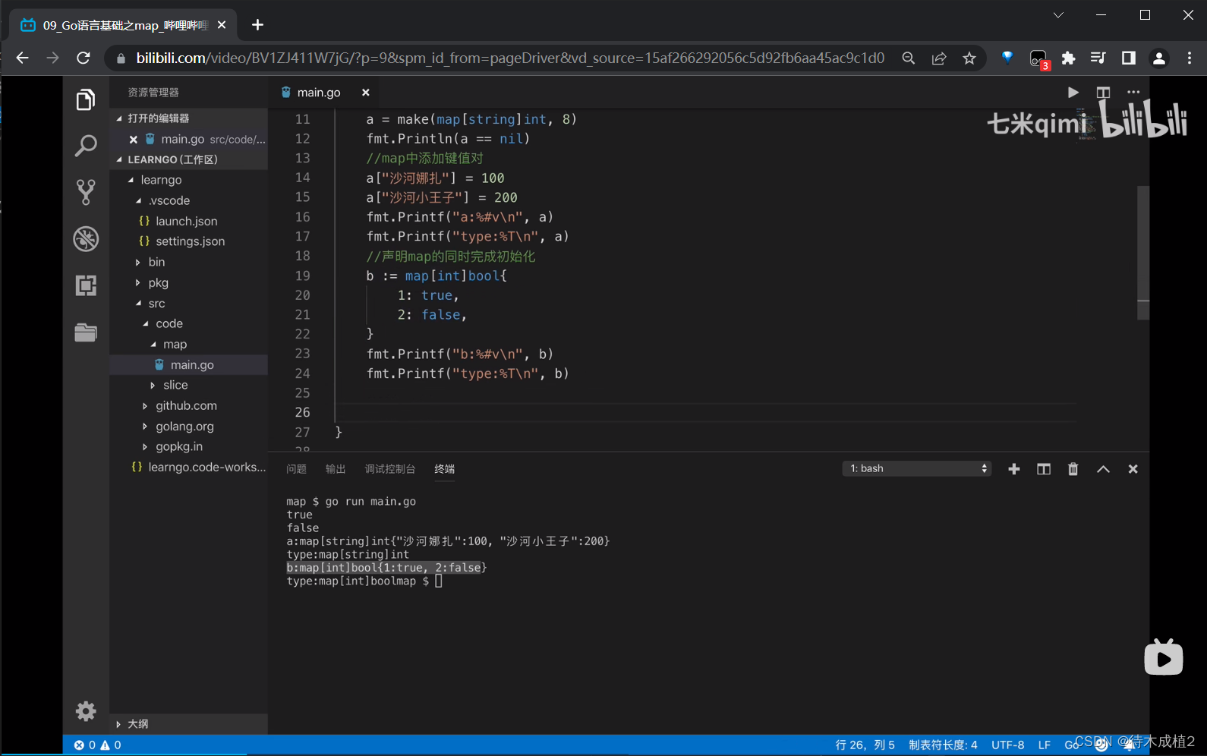
Task: Reload the browser page
Action: (x=84, y=58)
